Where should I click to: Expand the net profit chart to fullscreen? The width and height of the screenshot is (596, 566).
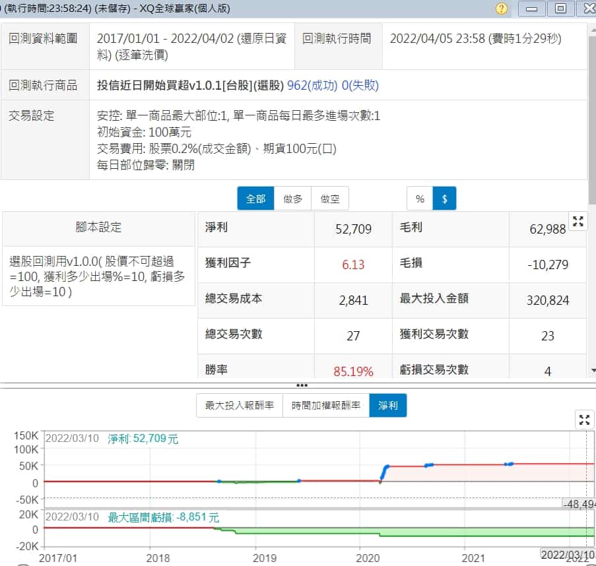[x=584, y=420]
